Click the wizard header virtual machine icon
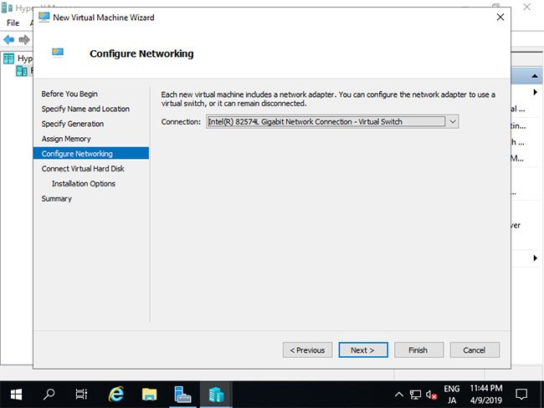The height and width of the screenshot is (408, 544). pos(58,52)
